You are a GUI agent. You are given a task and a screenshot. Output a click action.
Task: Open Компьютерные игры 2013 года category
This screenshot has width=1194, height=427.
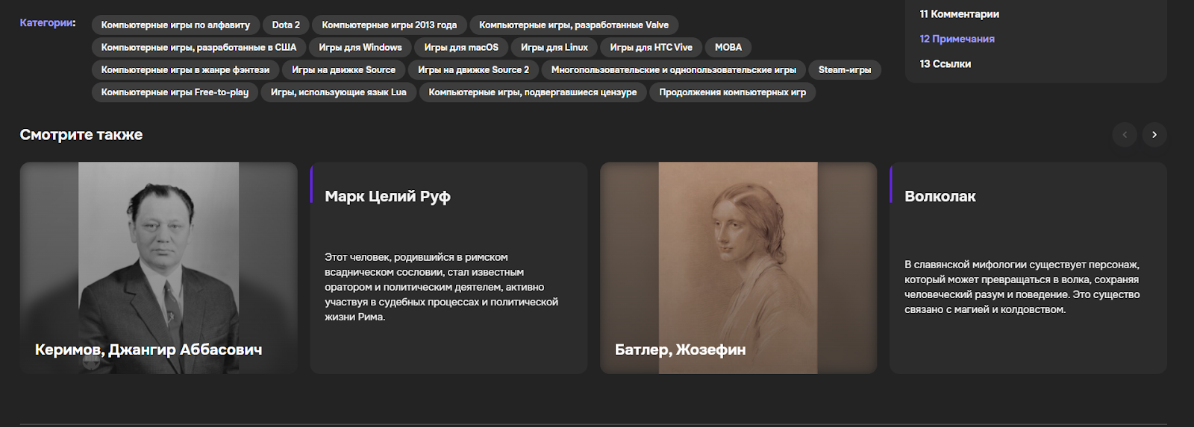tap(389, 25)
